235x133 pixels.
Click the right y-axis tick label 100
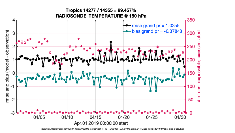coord(191,87)
